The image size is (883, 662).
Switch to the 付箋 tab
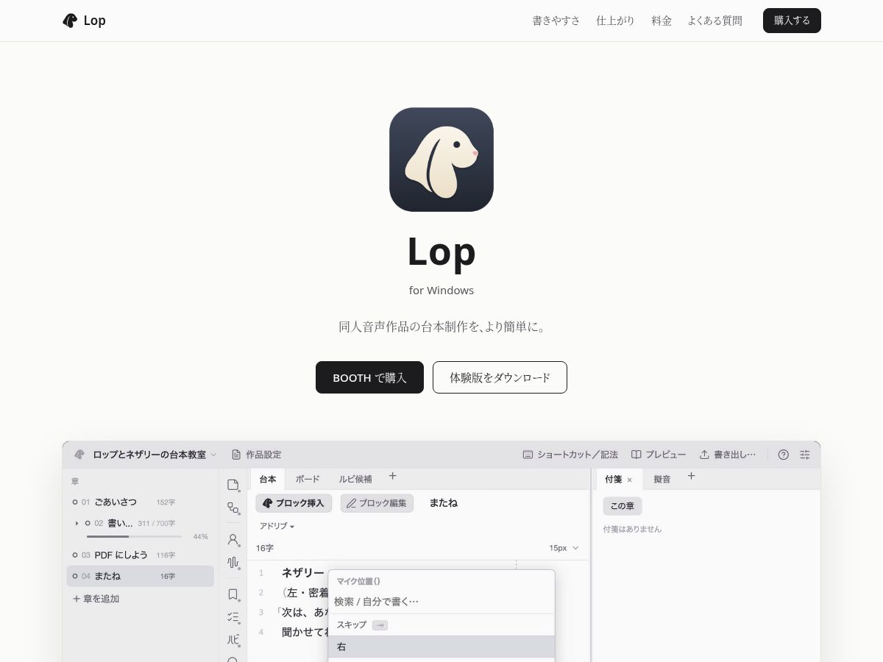click(613, 479)
